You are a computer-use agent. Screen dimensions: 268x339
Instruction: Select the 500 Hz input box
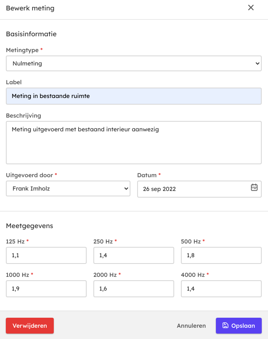click(221, 256)
